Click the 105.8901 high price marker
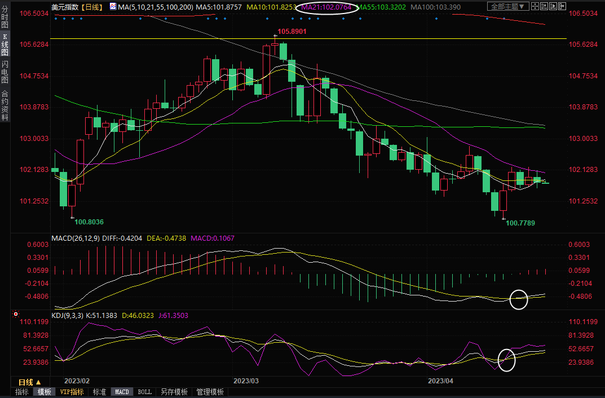605x398 pixels. point(292,32)
